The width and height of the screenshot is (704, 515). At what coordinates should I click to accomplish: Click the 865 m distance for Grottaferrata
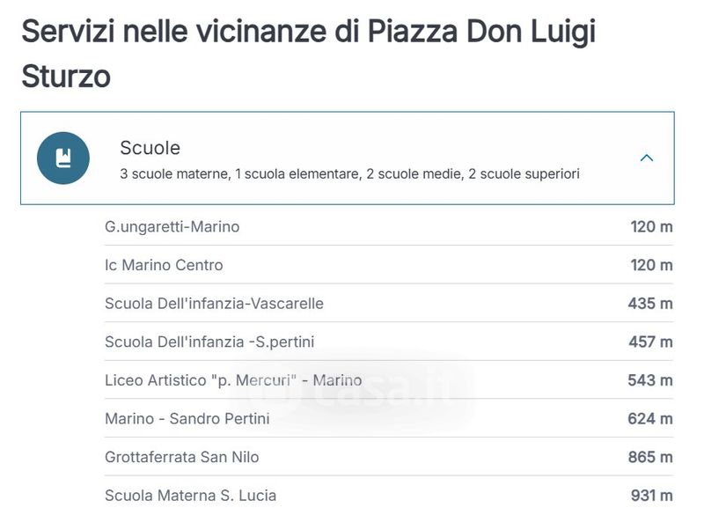[650, 457]
